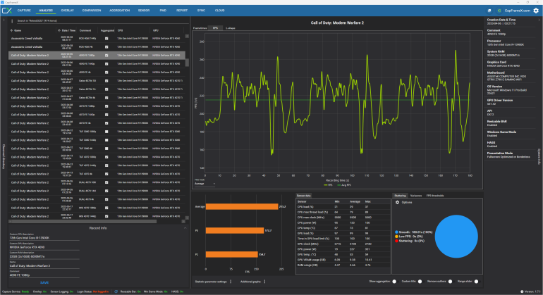This screenshot has height=295, width=543.
Task: Sort records by Date / Time column arrow
Action: (59, 30)
